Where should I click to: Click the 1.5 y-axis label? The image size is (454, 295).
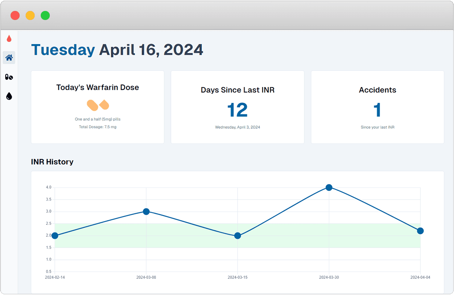tap(49, 248)
